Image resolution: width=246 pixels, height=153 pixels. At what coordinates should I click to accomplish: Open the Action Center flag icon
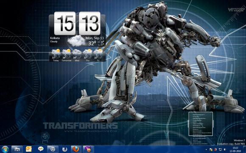point(211,150)
